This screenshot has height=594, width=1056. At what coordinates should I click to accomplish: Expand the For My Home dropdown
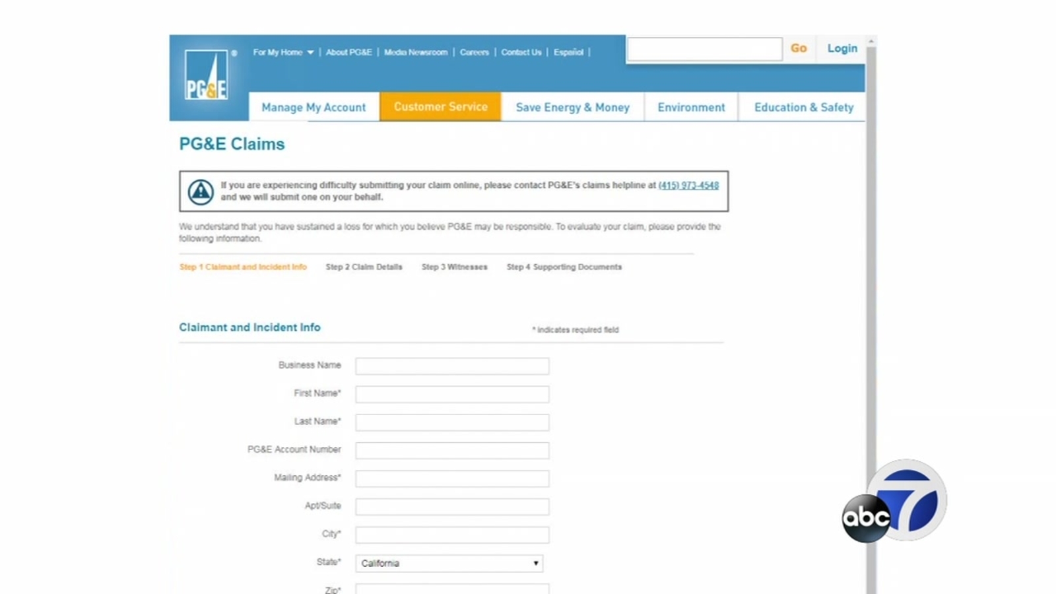pyautogui.click(x=283, y=52)
